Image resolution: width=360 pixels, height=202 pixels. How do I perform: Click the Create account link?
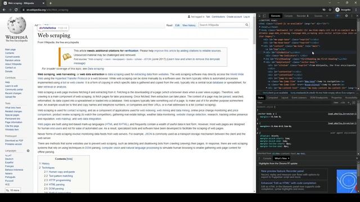click(x=234, y=17)
